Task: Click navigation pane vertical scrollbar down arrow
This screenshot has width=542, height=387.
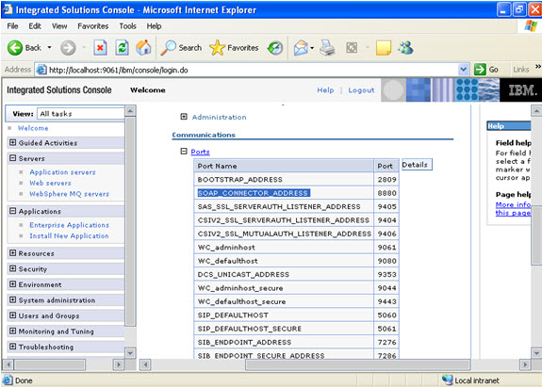Action: [x=130, y=353]
